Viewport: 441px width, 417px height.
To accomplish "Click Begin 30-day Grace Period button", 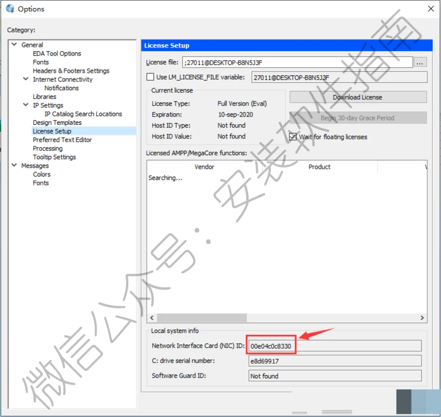I will point(358,118).
